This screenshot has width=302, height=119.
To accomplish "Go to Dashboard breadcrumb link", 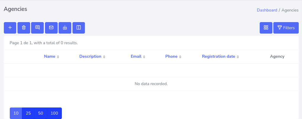I will [267, 10].
